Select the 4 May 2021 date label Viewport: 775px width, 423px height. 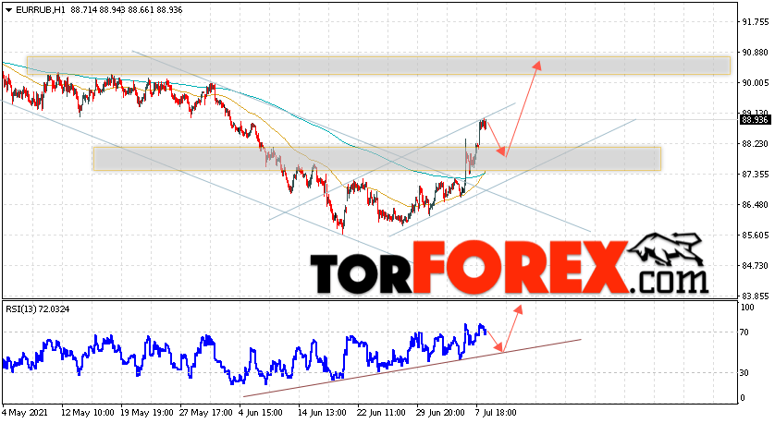point(24,413)
